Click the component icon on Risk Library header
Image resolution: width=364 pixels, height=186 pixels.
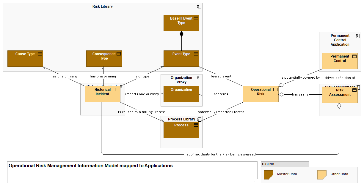click(199, 7)
